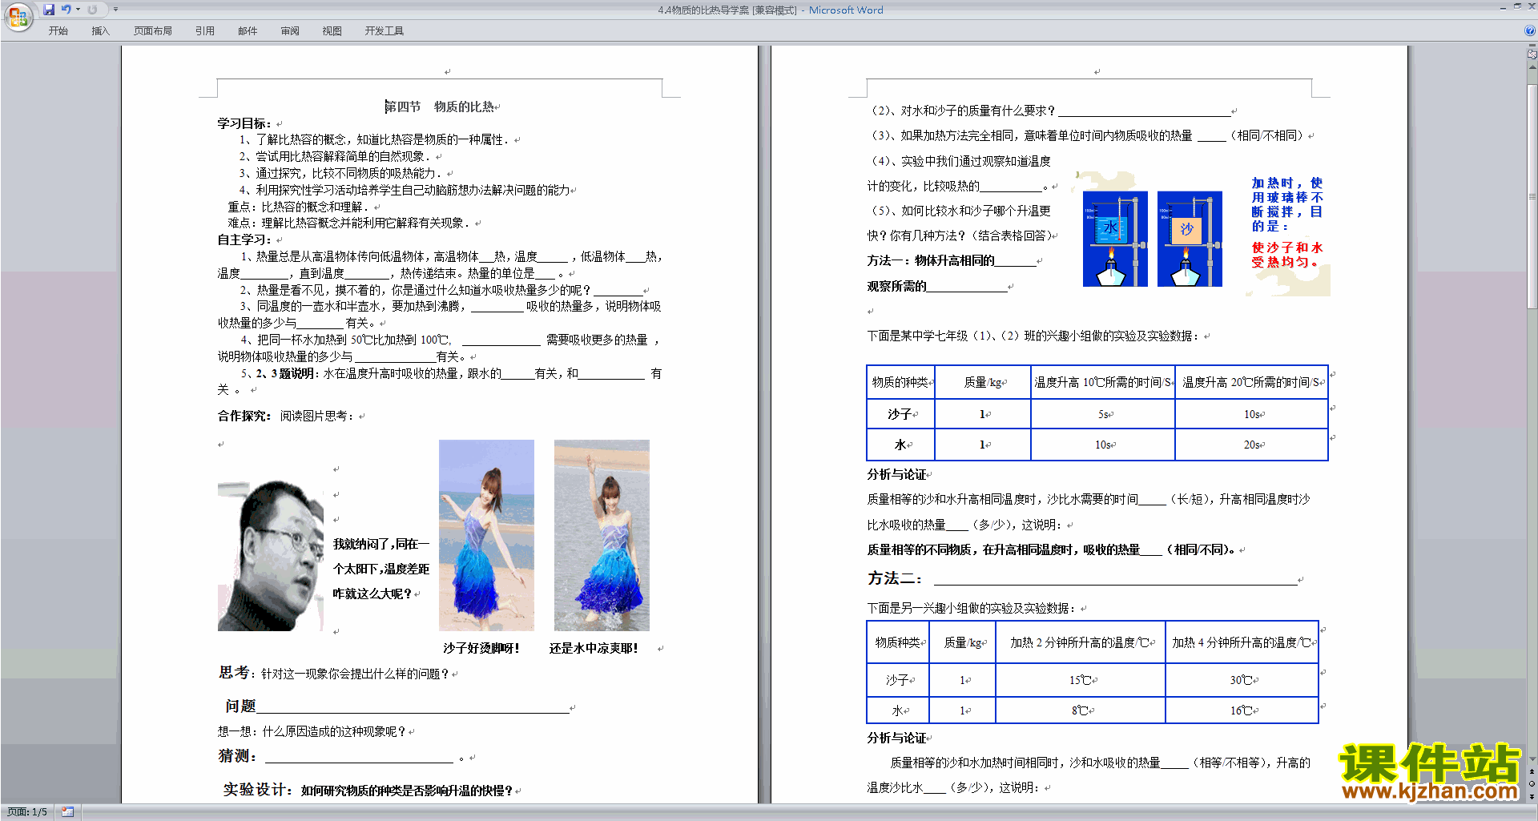Click the 8℃ cell in second table
The height and width of the screenshot is (821, 1538).
(x=1081, y=710)
